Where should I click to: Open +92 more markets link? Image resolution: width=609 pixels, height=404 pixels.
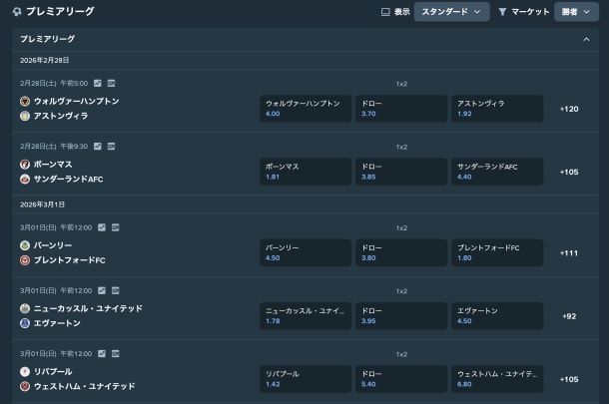(569, 316)
